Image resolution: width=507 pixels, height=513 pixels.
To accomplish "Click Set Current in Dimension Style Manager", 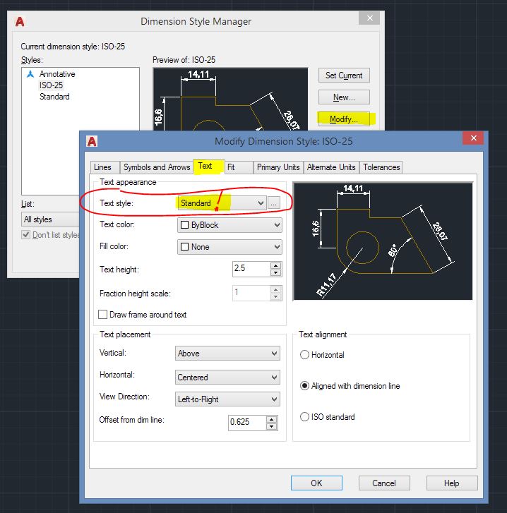I will click(x=344, y=76).
